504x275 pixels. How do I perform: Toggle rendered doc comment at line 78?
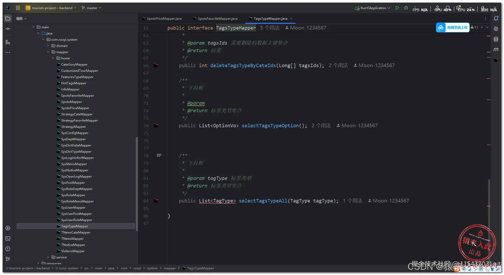click(x=159, y=156)
